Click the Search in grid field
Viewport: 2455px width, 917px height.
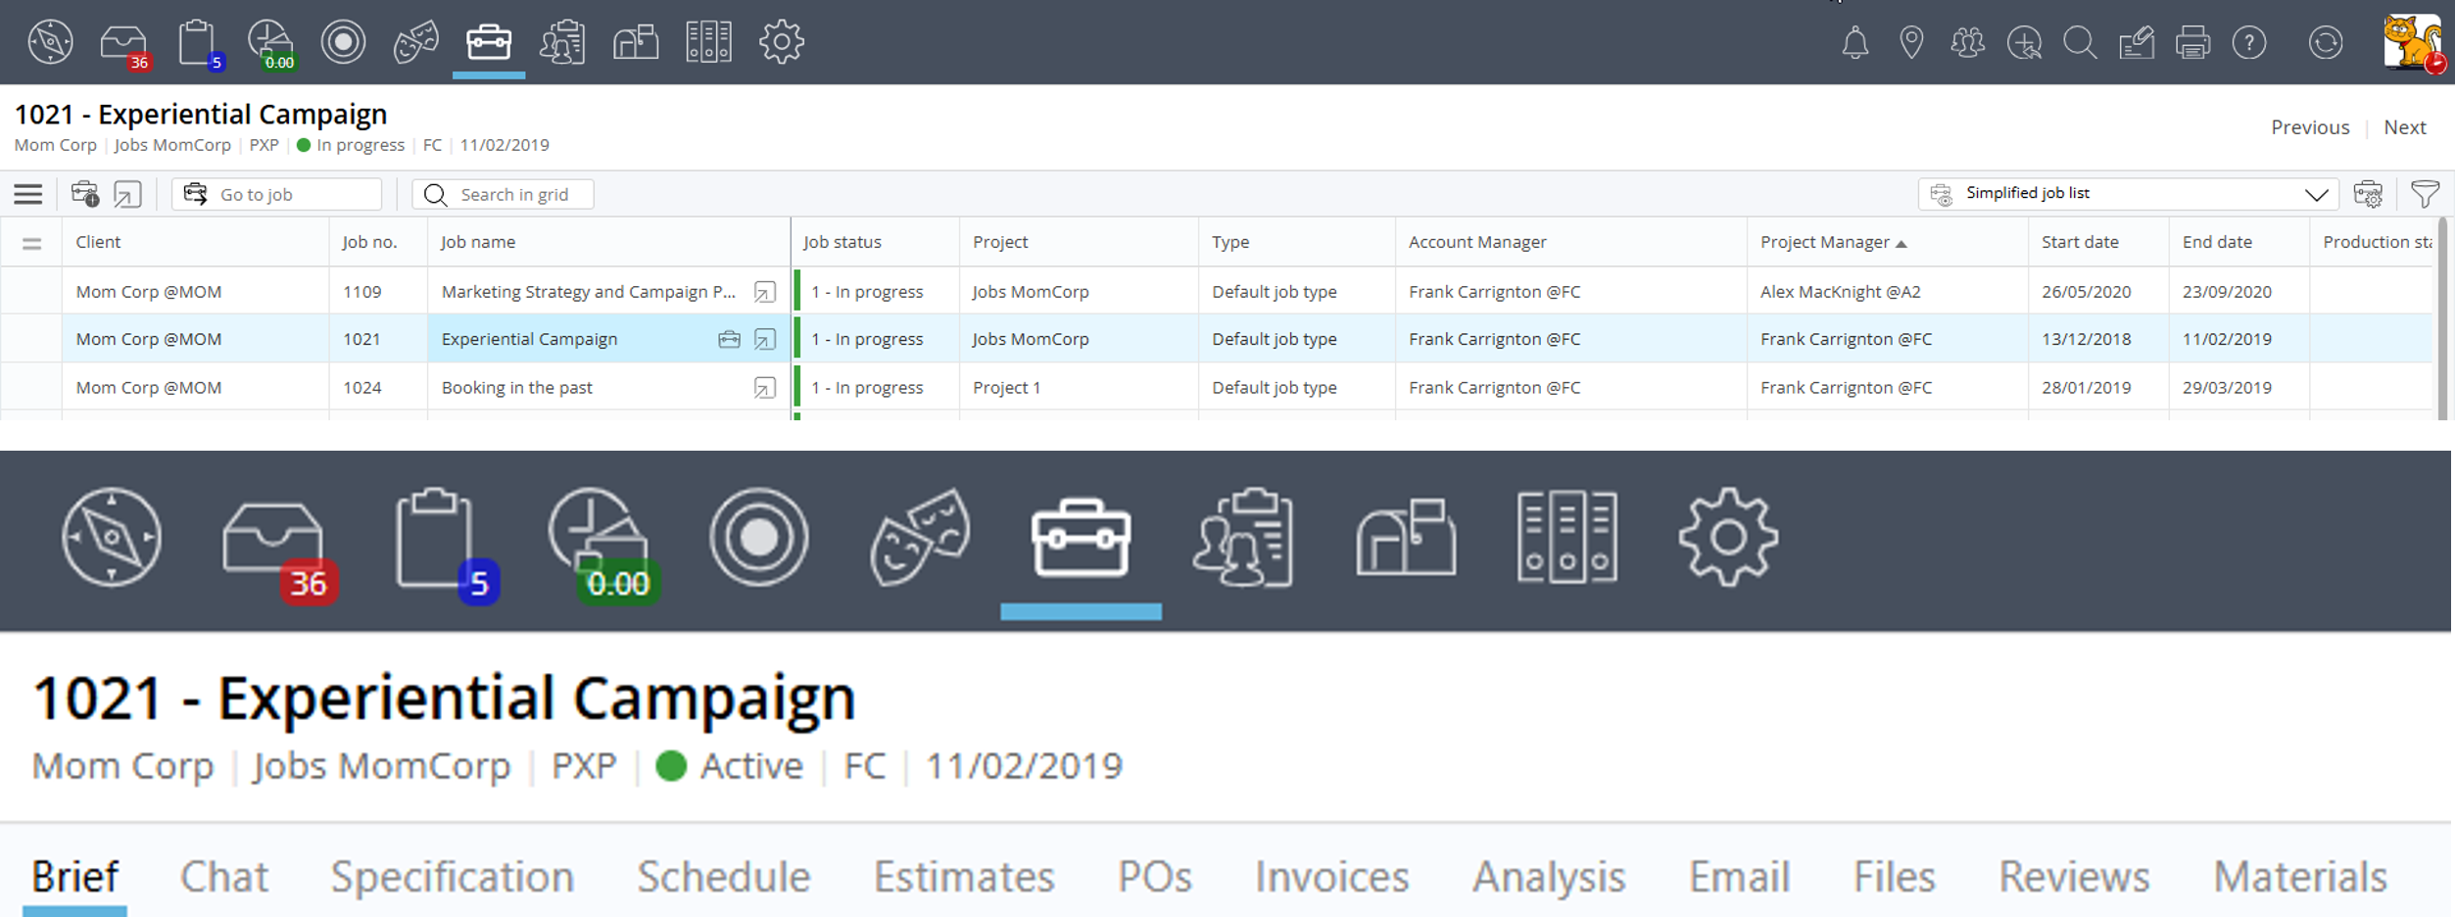[514, 194]
